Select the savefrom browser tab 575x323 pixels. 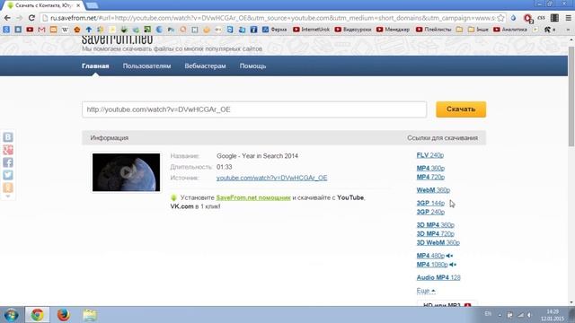pyautogui.click(x=43, y=5)
